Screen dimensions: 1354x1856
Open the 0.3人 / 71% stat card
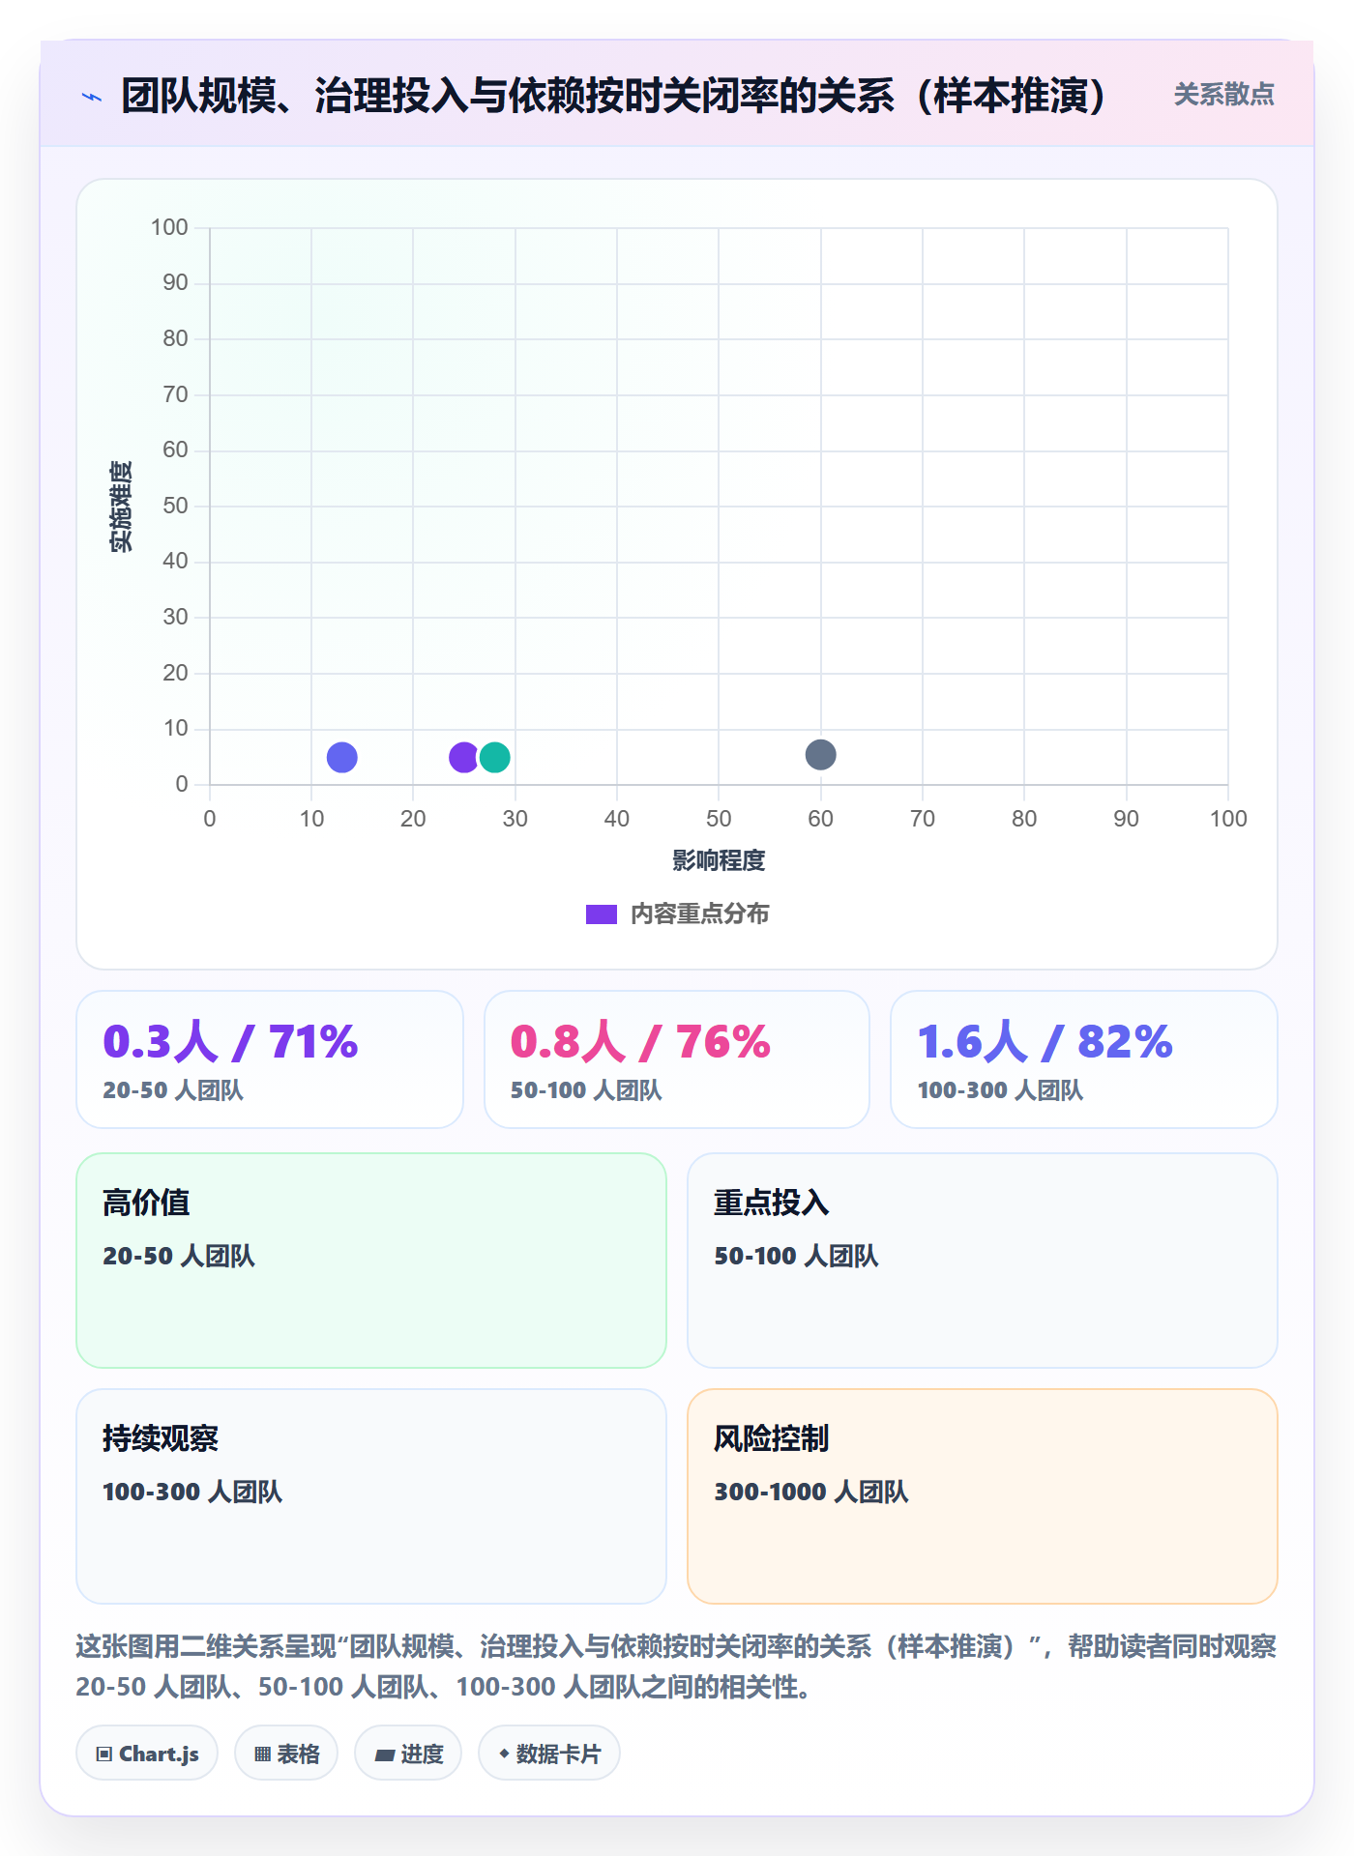[270, 1059]
